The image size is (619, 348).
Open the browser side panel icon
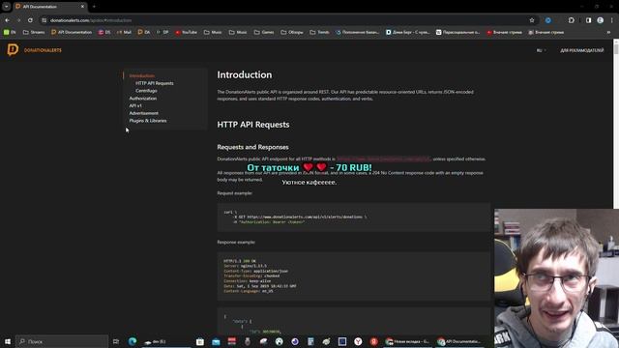coord(588,20)
